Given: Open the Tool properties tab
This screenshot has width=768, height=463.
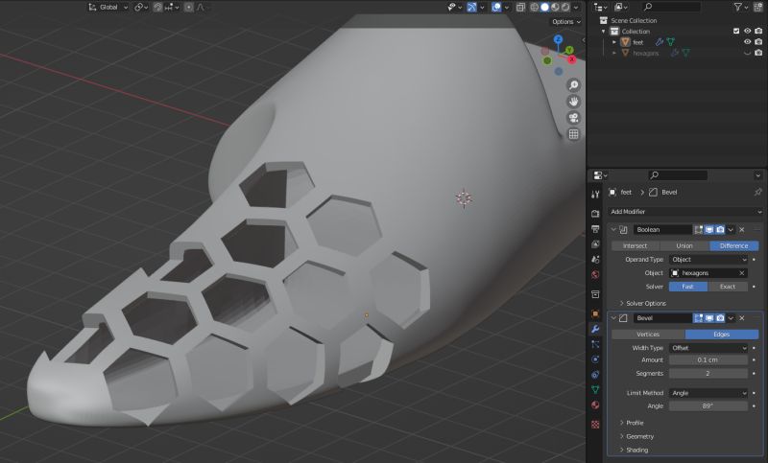Looking at the screenshot, I should point(595,195).
